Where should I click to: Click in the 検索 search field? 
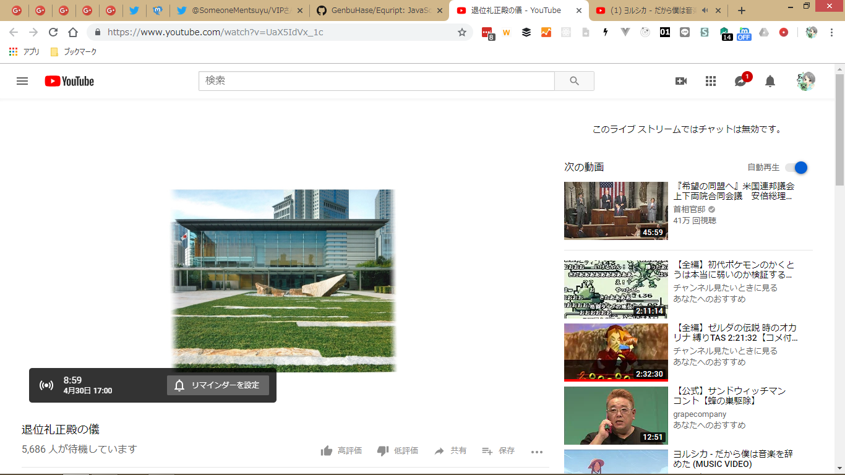[x=376, y=81]
